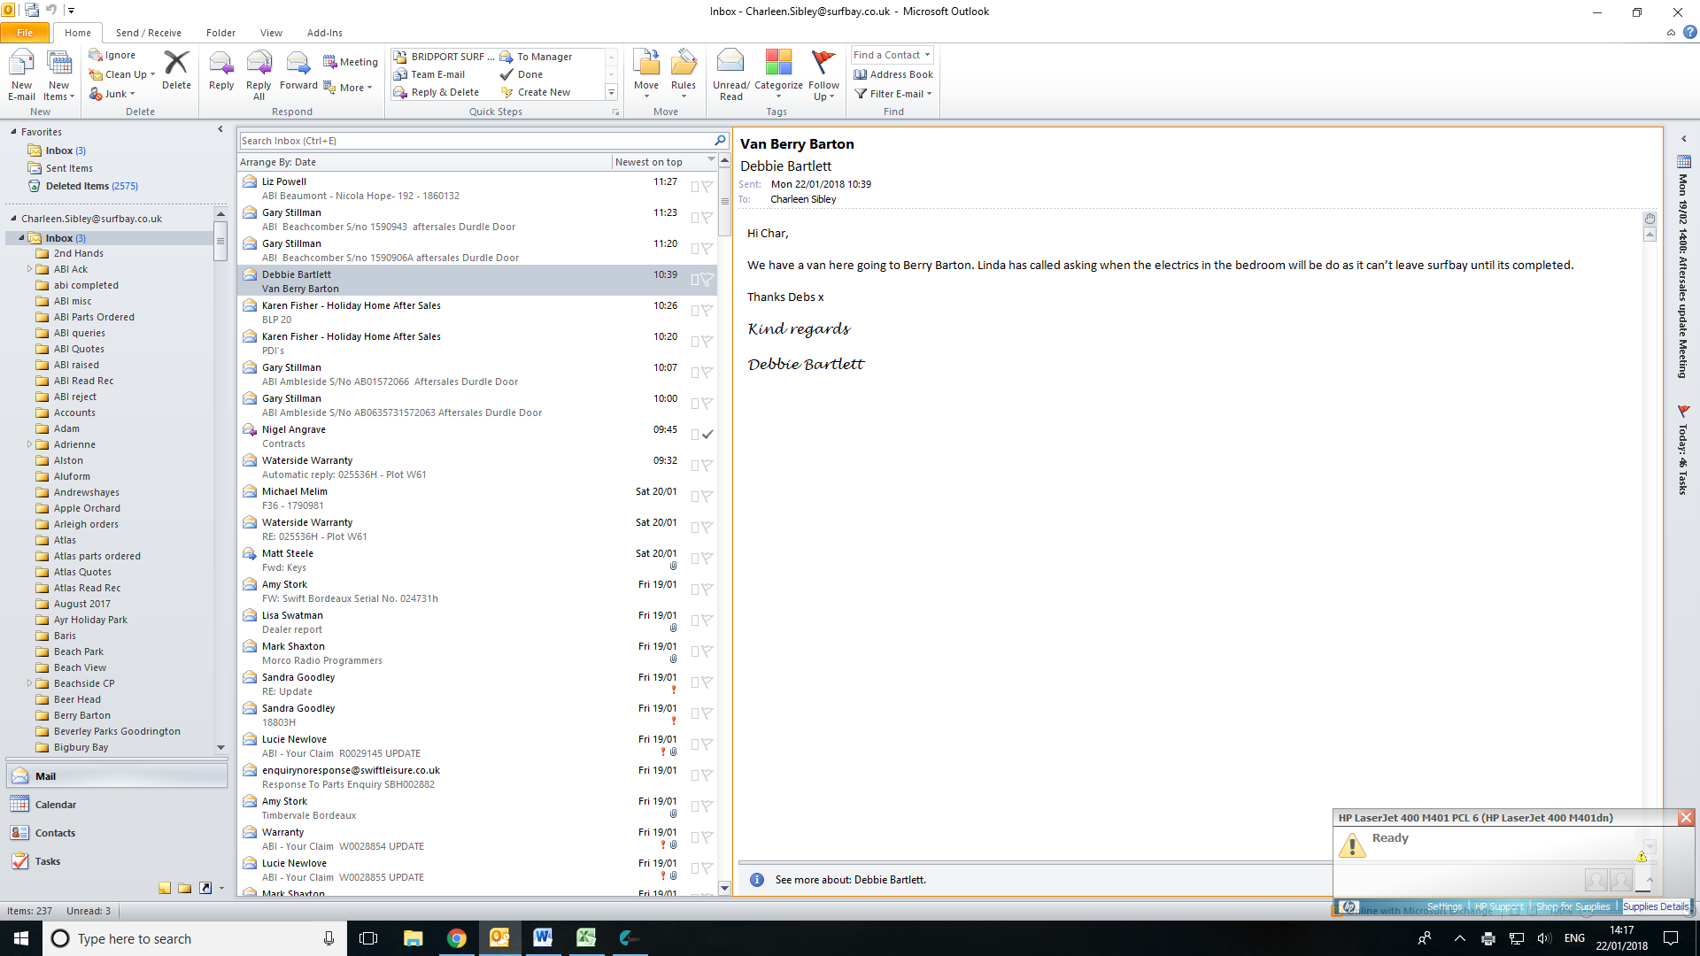Viewport: 1700px width, 956px height.
Task: Open the File tab
Action: coord(25,33)
